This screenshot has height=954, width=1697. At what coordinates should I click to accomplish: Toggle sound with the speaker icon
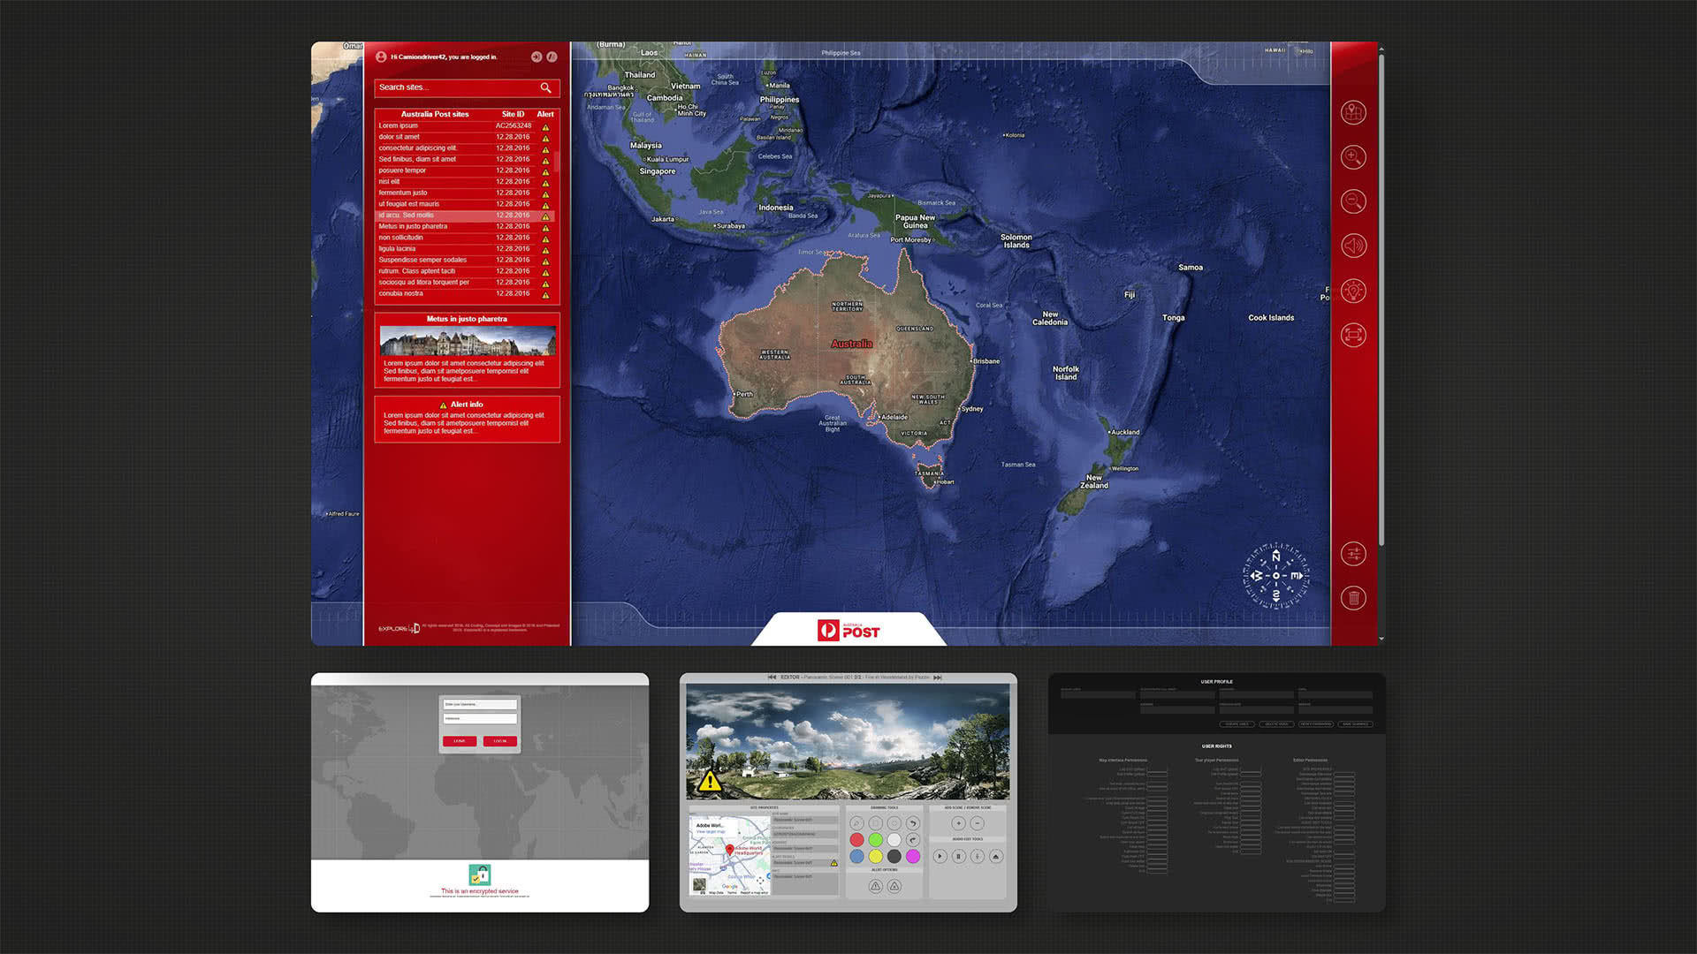(x=1353, y=246)
